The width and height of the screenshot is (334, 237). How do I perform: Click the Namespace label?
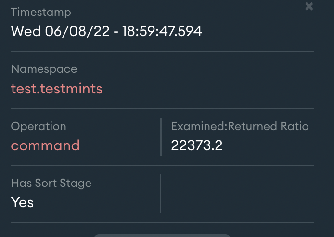point(44,69)
